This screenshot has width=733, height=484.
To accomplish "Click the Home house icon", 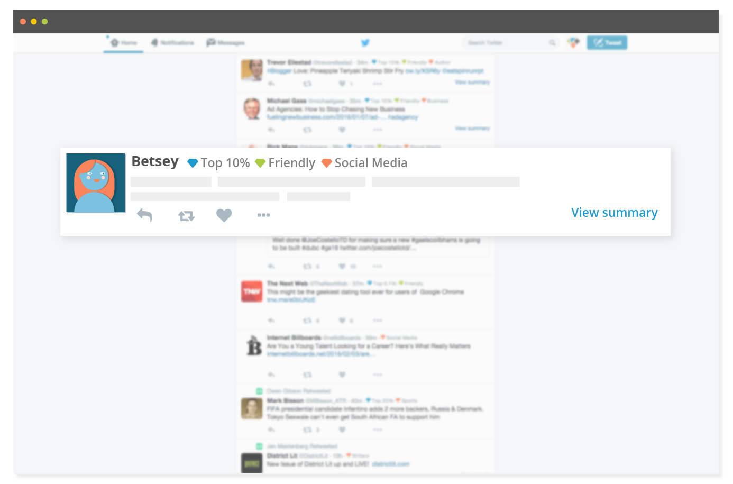I will 114,42.
